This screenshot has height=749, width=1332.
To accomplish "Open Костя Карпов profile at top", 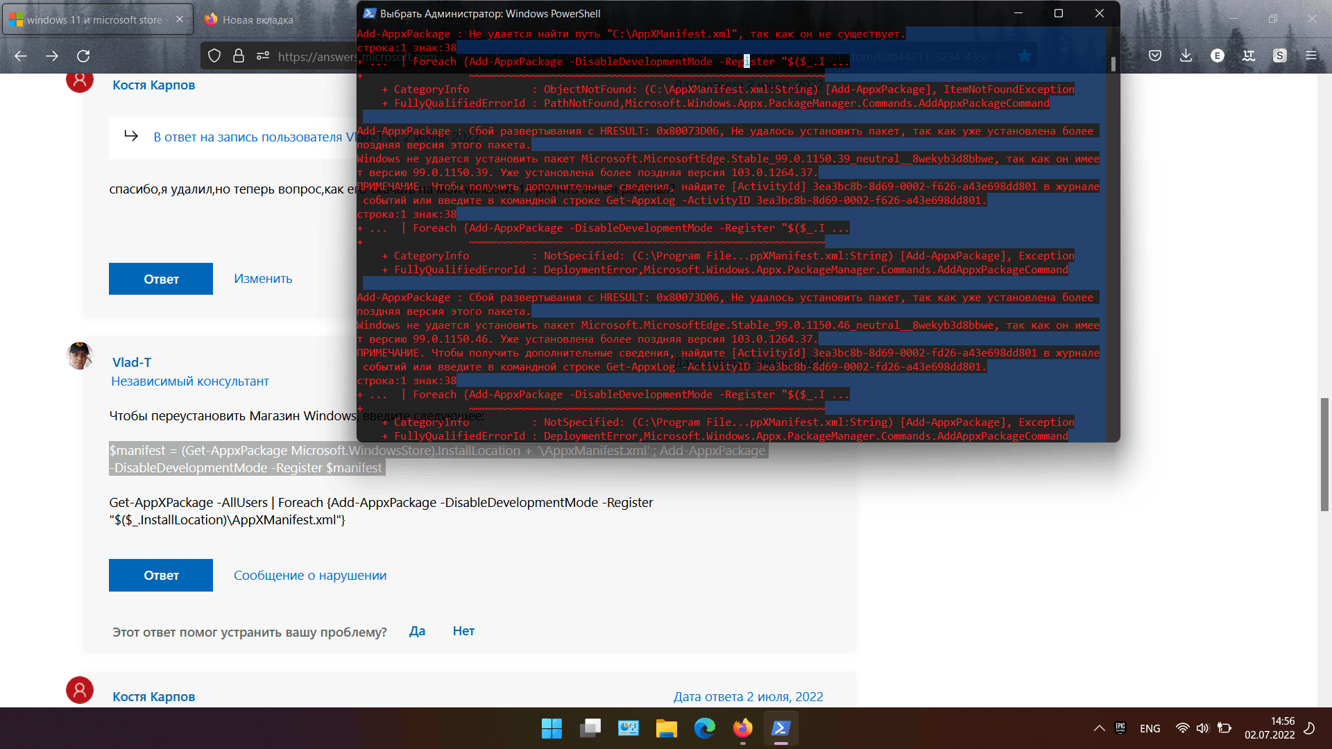I will (x=153, y=85).
